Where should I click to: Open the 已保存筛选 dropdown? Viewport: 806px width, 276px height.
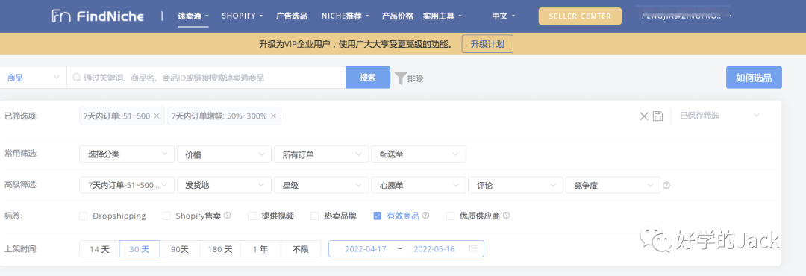click(719, 116)
